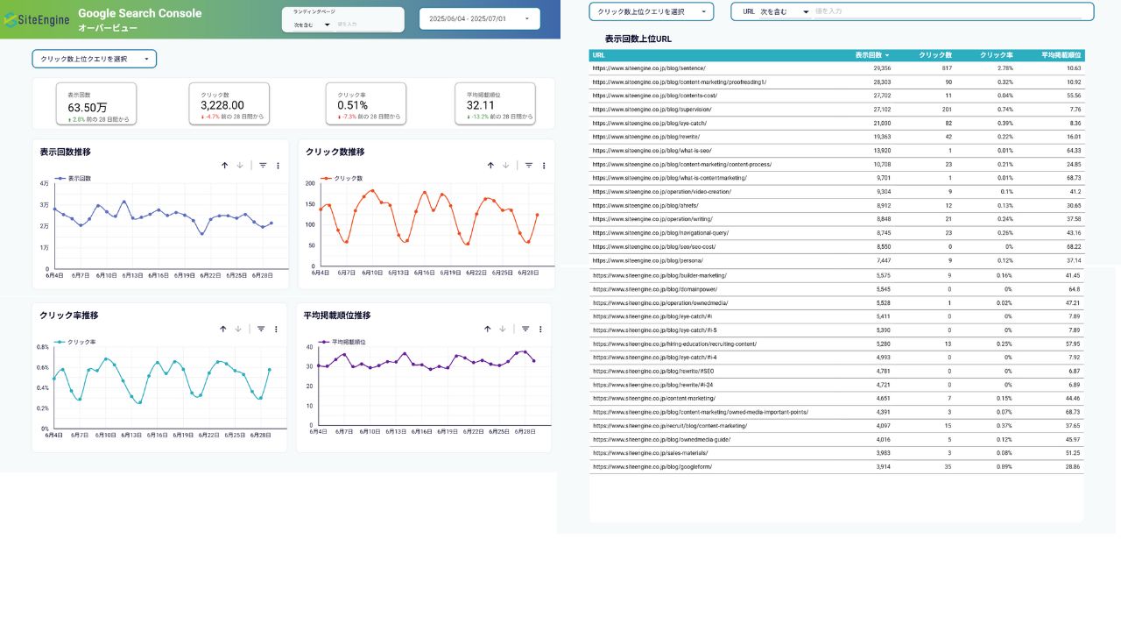
Task: Open three-dot menu on 平均掲載順位推移 chart
Action: [x=540, y=329]
